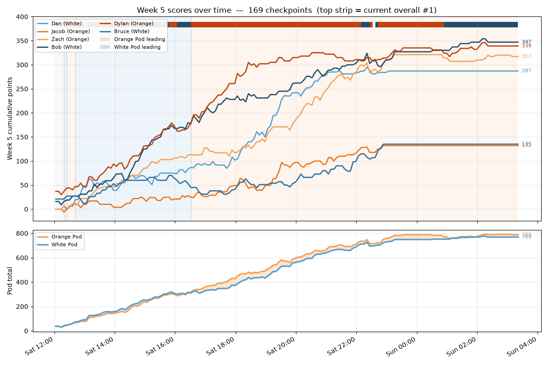Image resolution: width=548 pixels, height=365 pixels.
Task: Click the 150 tick on the upper y-axis
Action: (x=23, y=137)
